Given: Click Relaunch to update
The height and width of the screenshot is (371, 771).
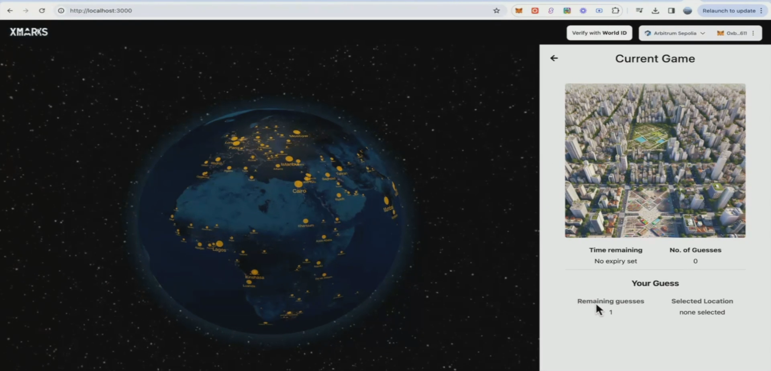Looking at the screenshot, I should pos(729,10).
